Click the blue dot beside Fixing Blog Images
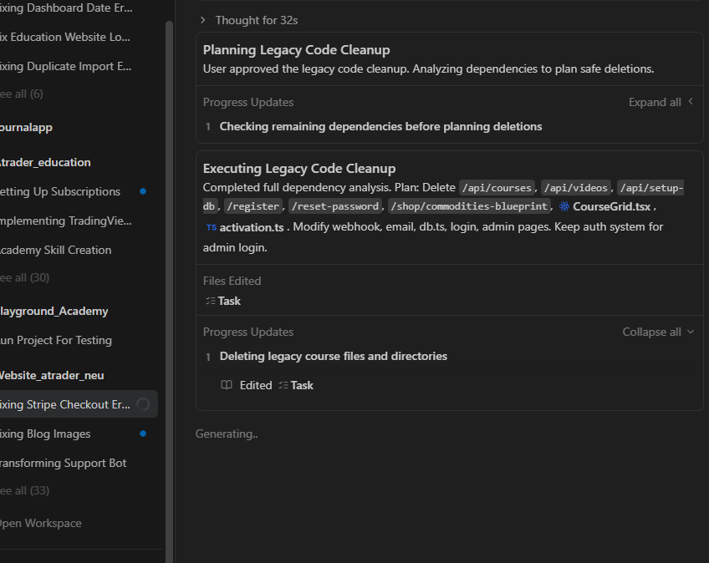The image size is (709, 563). click(143, 434)
